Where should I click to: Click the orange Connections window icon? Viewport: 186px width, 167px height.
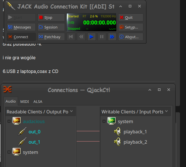pyautogui.click(x=7, y=89)
